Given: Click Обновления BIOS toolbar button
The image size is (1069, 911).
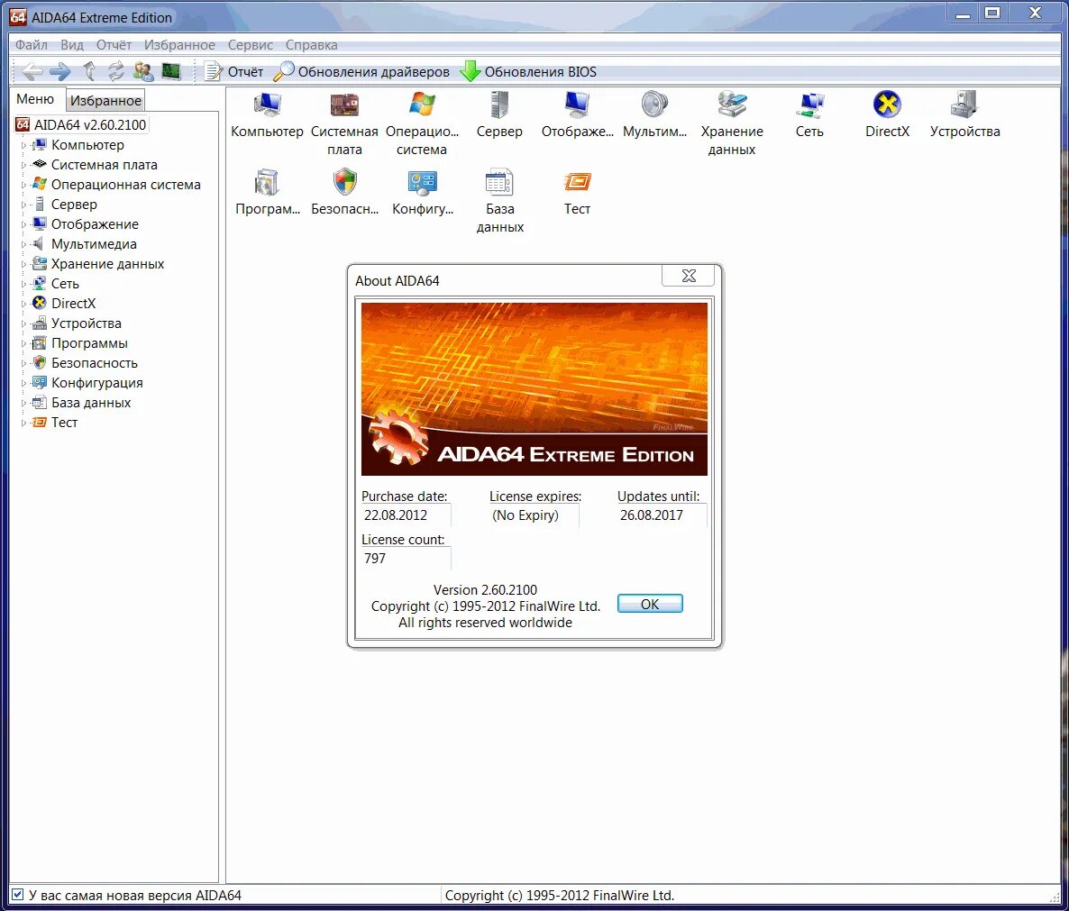Looking at the screenshot, I should click(528, 71).
